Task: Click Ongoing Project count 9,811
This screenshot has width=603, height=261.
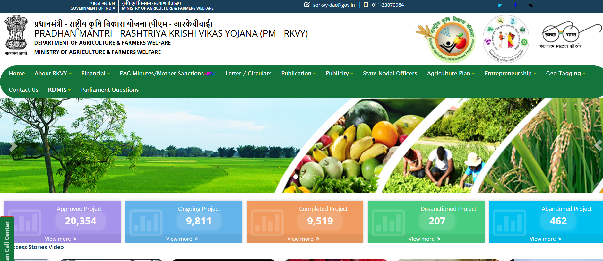Action: (199, 221)
